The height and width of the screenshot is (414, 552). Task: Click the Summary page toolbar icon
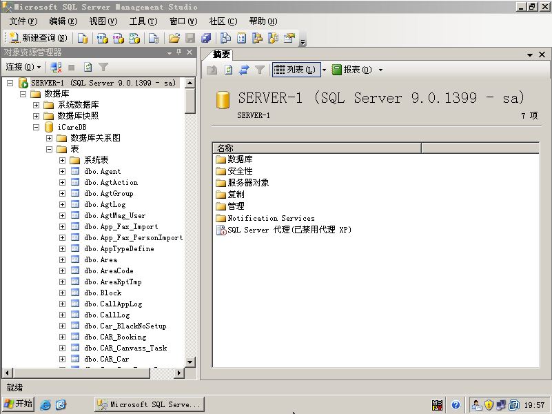coord(241,38)
